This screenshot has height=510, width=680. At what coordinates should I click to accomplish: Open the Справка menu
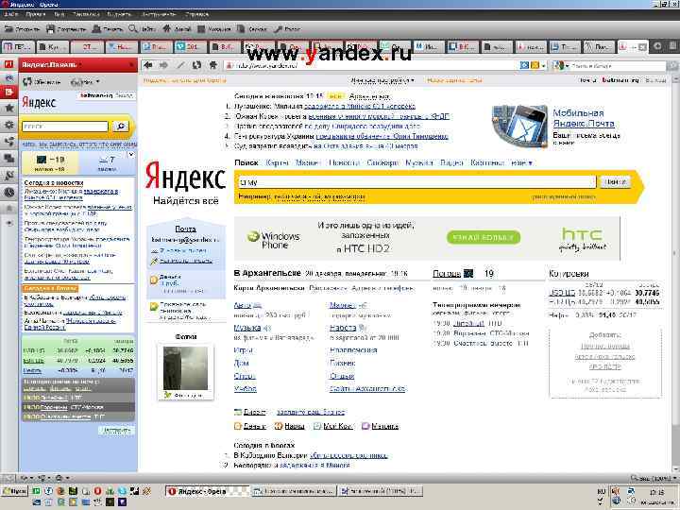click(x=196, y=14)
